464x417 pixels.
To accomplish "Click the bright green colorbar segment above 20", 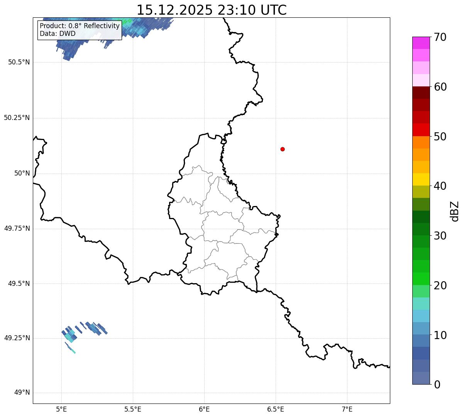I will coord(421,279).
